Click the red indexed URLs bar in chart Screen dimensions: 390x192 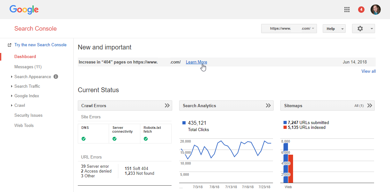(291, 169)
